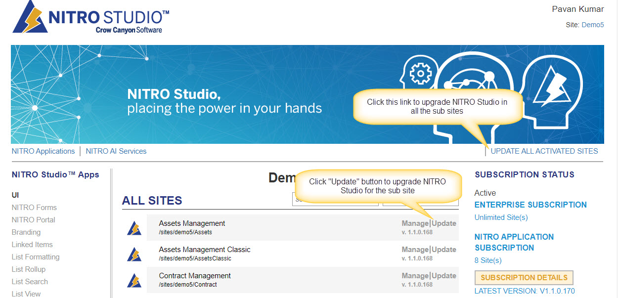Click Update for Assets Management Classic
This screenshot has width=618, height=298.
(444, 250)
